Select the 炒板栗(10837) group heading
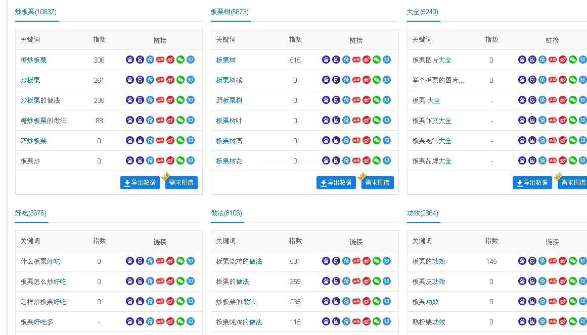The image size is (587, 335). 35,12
